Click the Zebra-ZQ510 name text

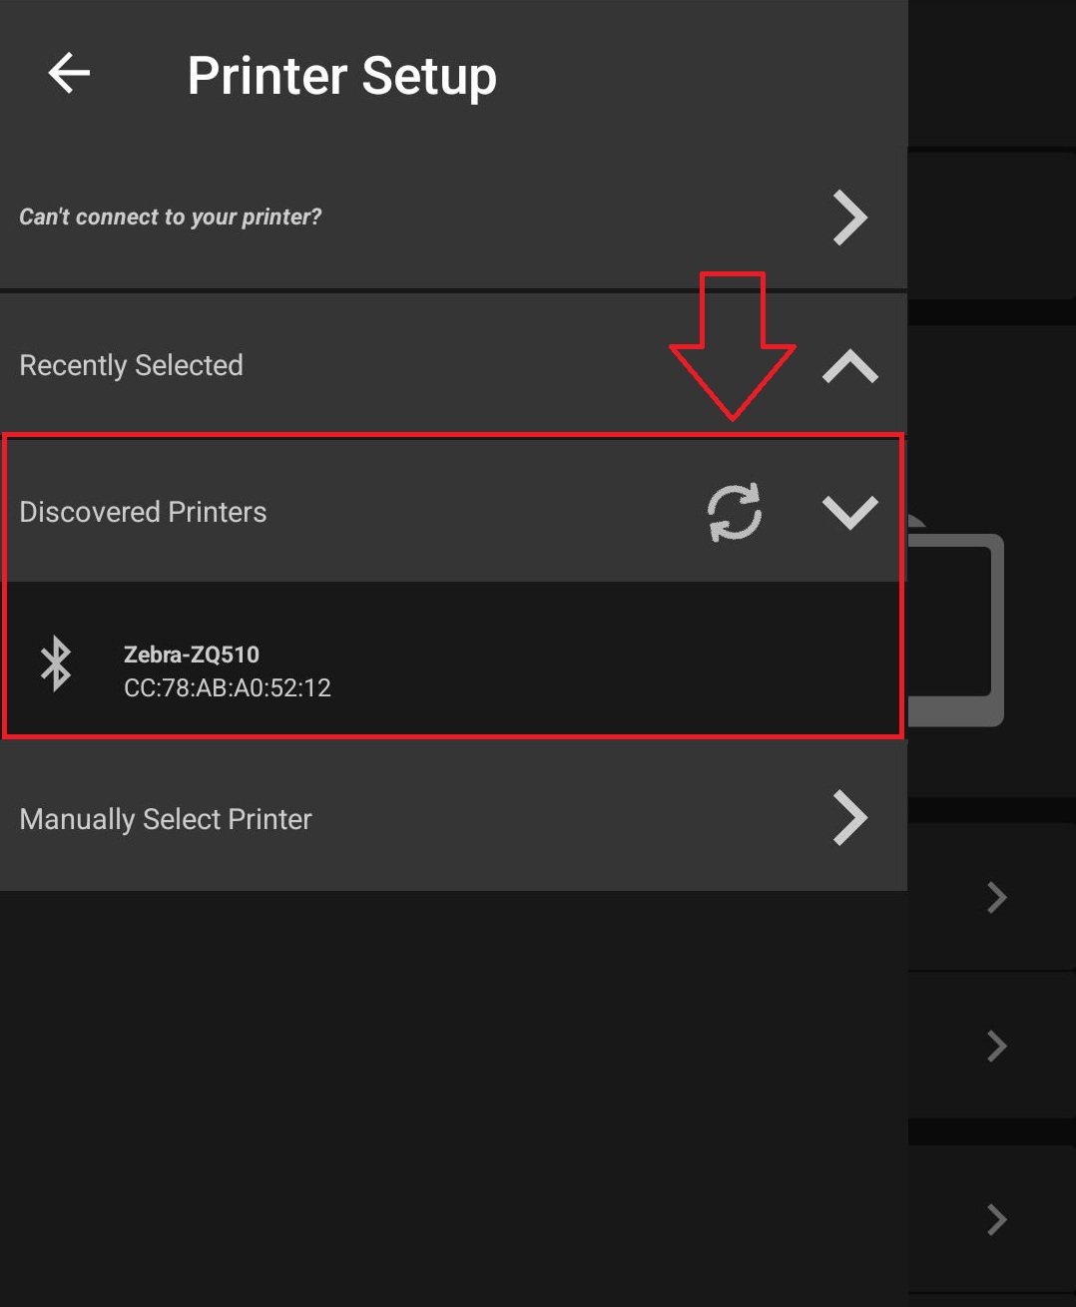[x=192, y=654]
